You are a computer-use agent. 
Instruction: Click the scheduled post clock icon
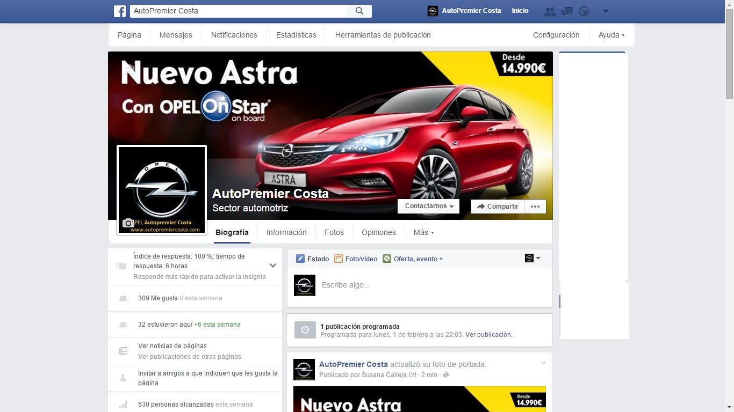305,330
